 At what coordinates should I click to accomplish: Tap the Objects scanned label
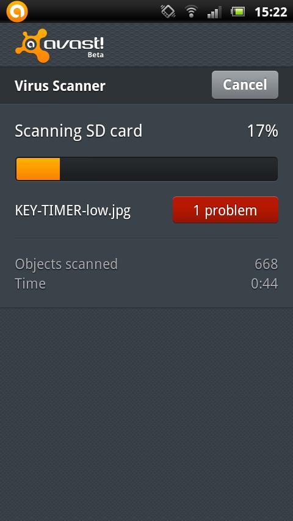click(66, 264)
